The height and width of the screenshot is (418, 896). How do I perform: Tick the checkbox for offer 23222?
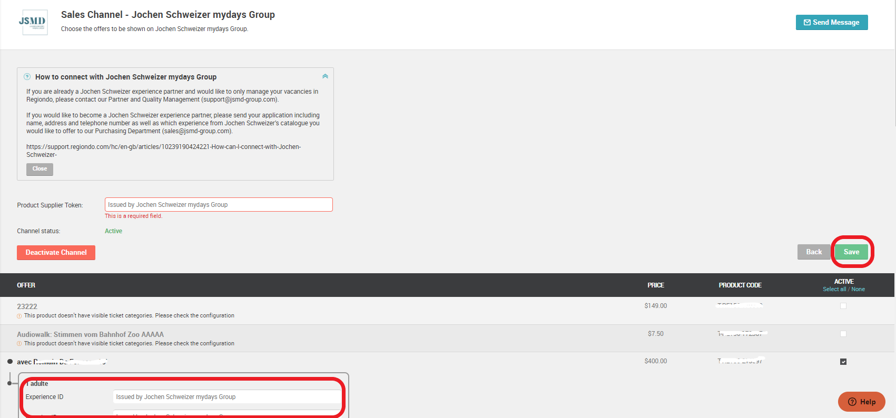click(x=843, y=306)
